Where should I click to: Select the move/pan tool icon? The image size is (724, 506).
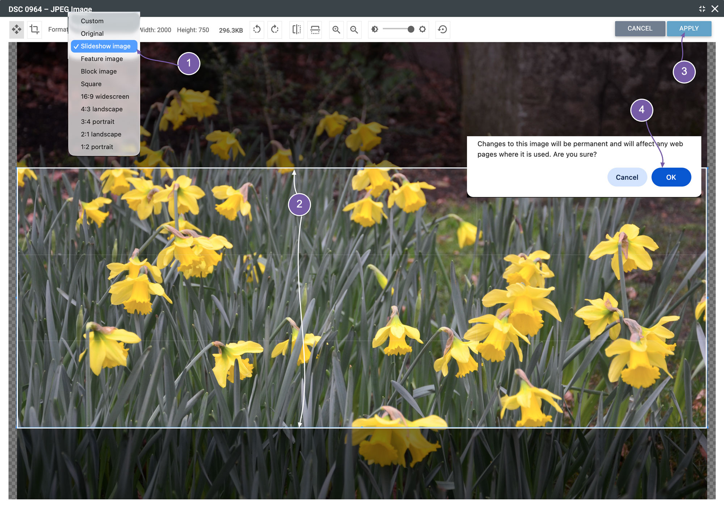click(17, 29)
